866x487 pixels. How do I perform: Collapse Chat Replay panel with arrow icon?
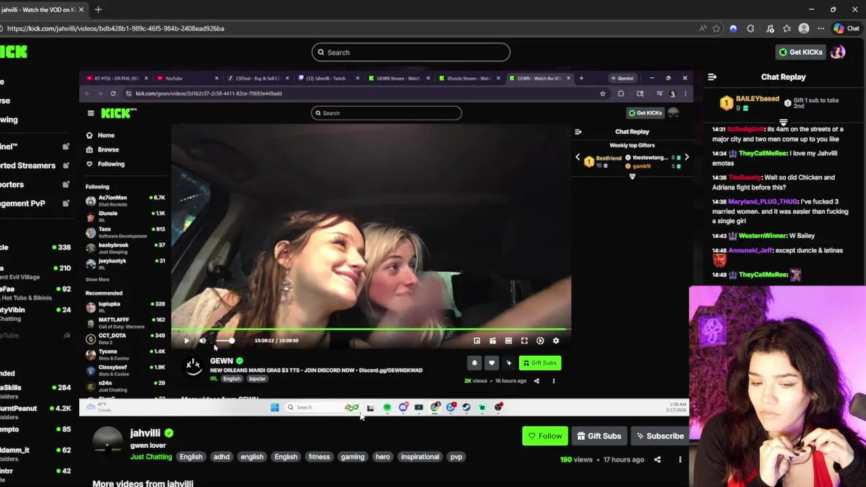click(712, 77)
